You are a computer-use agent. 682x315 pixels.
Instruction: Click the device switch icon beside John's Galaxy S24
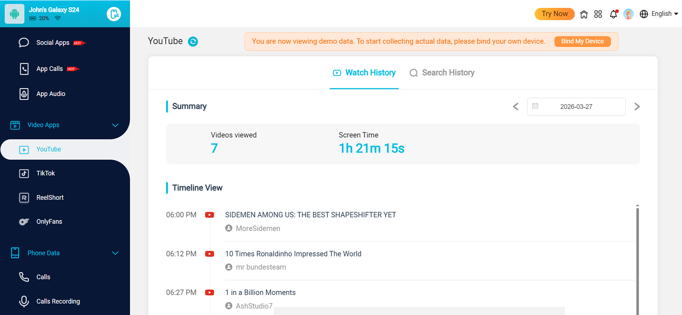click(x=114, y=14)
